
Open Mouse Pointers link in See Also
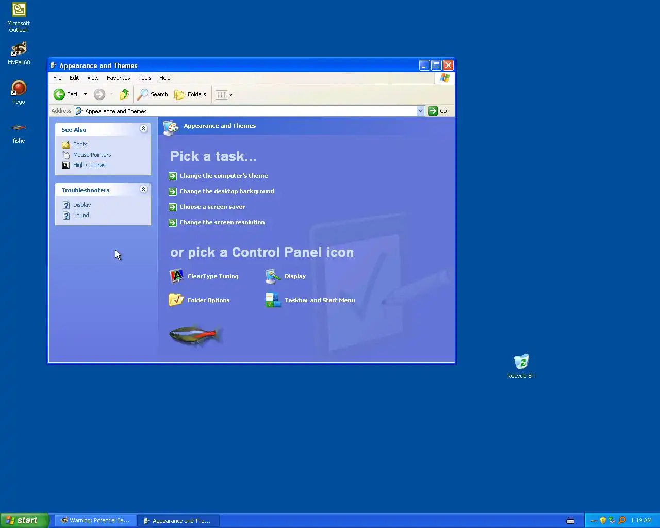(92, 155)
